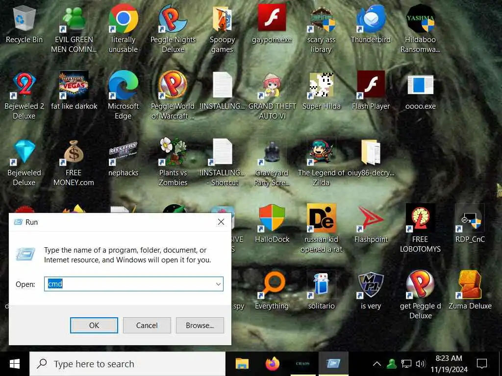
Task: Click the Run taskbar button
Action: (333, 364)
